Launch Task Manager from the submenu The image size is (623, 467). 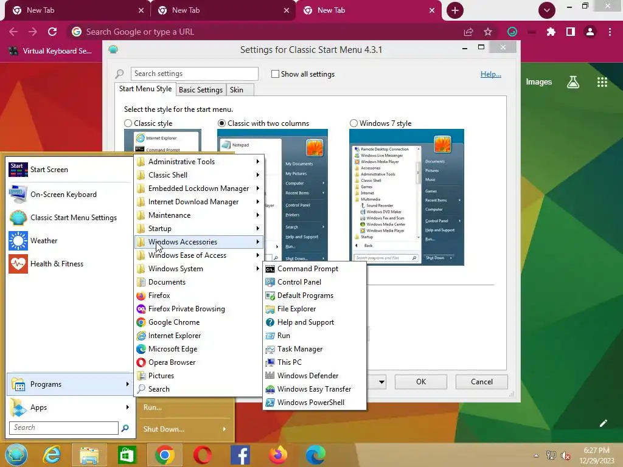coord(314,349)
